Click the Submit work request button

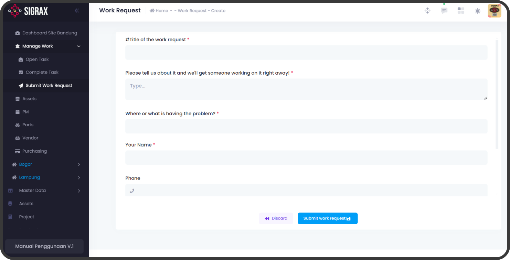click(x=327, y=218)
